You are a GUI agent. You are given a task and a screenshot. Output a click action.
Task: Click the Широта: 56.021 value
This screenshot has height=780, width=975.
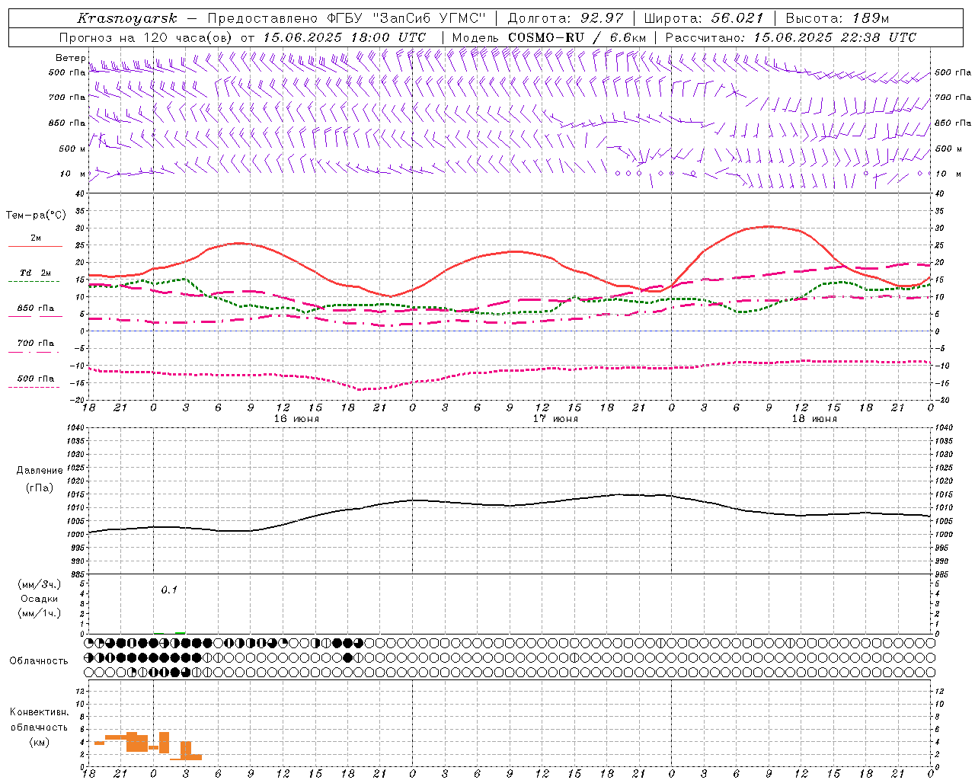[x=704, y=18]
